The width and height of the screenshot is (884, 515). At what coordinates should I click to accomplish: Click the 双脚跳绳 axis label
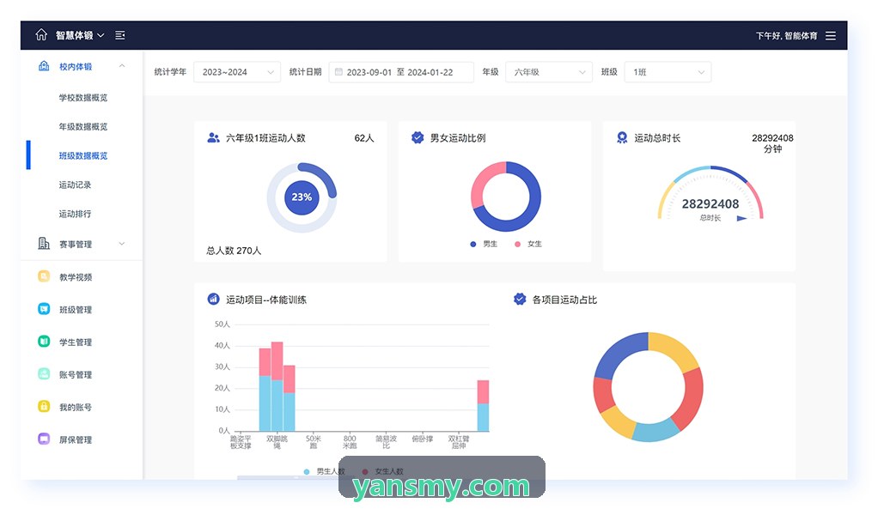(x=277, y=442)
